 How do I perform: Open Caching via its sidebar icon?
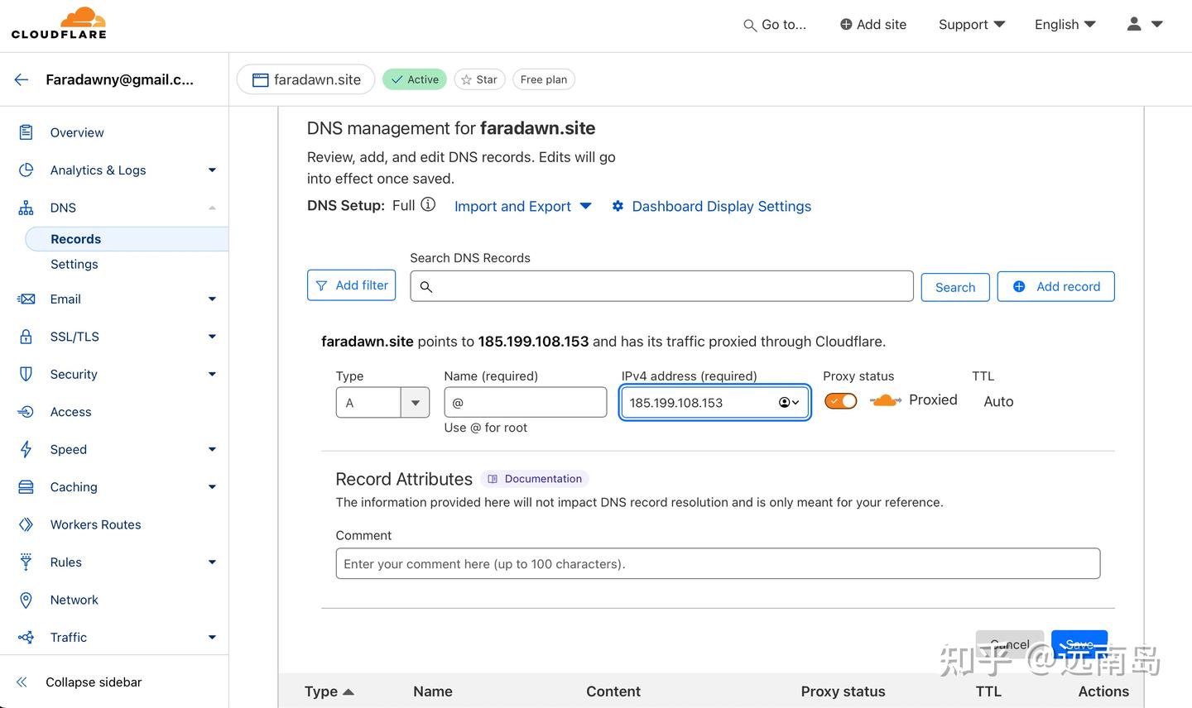point(26,486)
